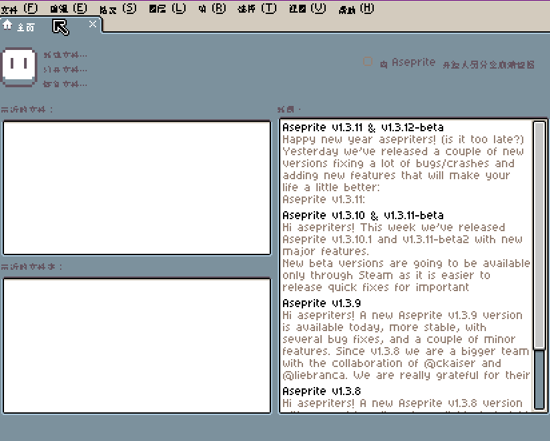Click 'Hi asepriters! This week we've released' text
Screen dimensions: 550x441
(x=394, y=227)
